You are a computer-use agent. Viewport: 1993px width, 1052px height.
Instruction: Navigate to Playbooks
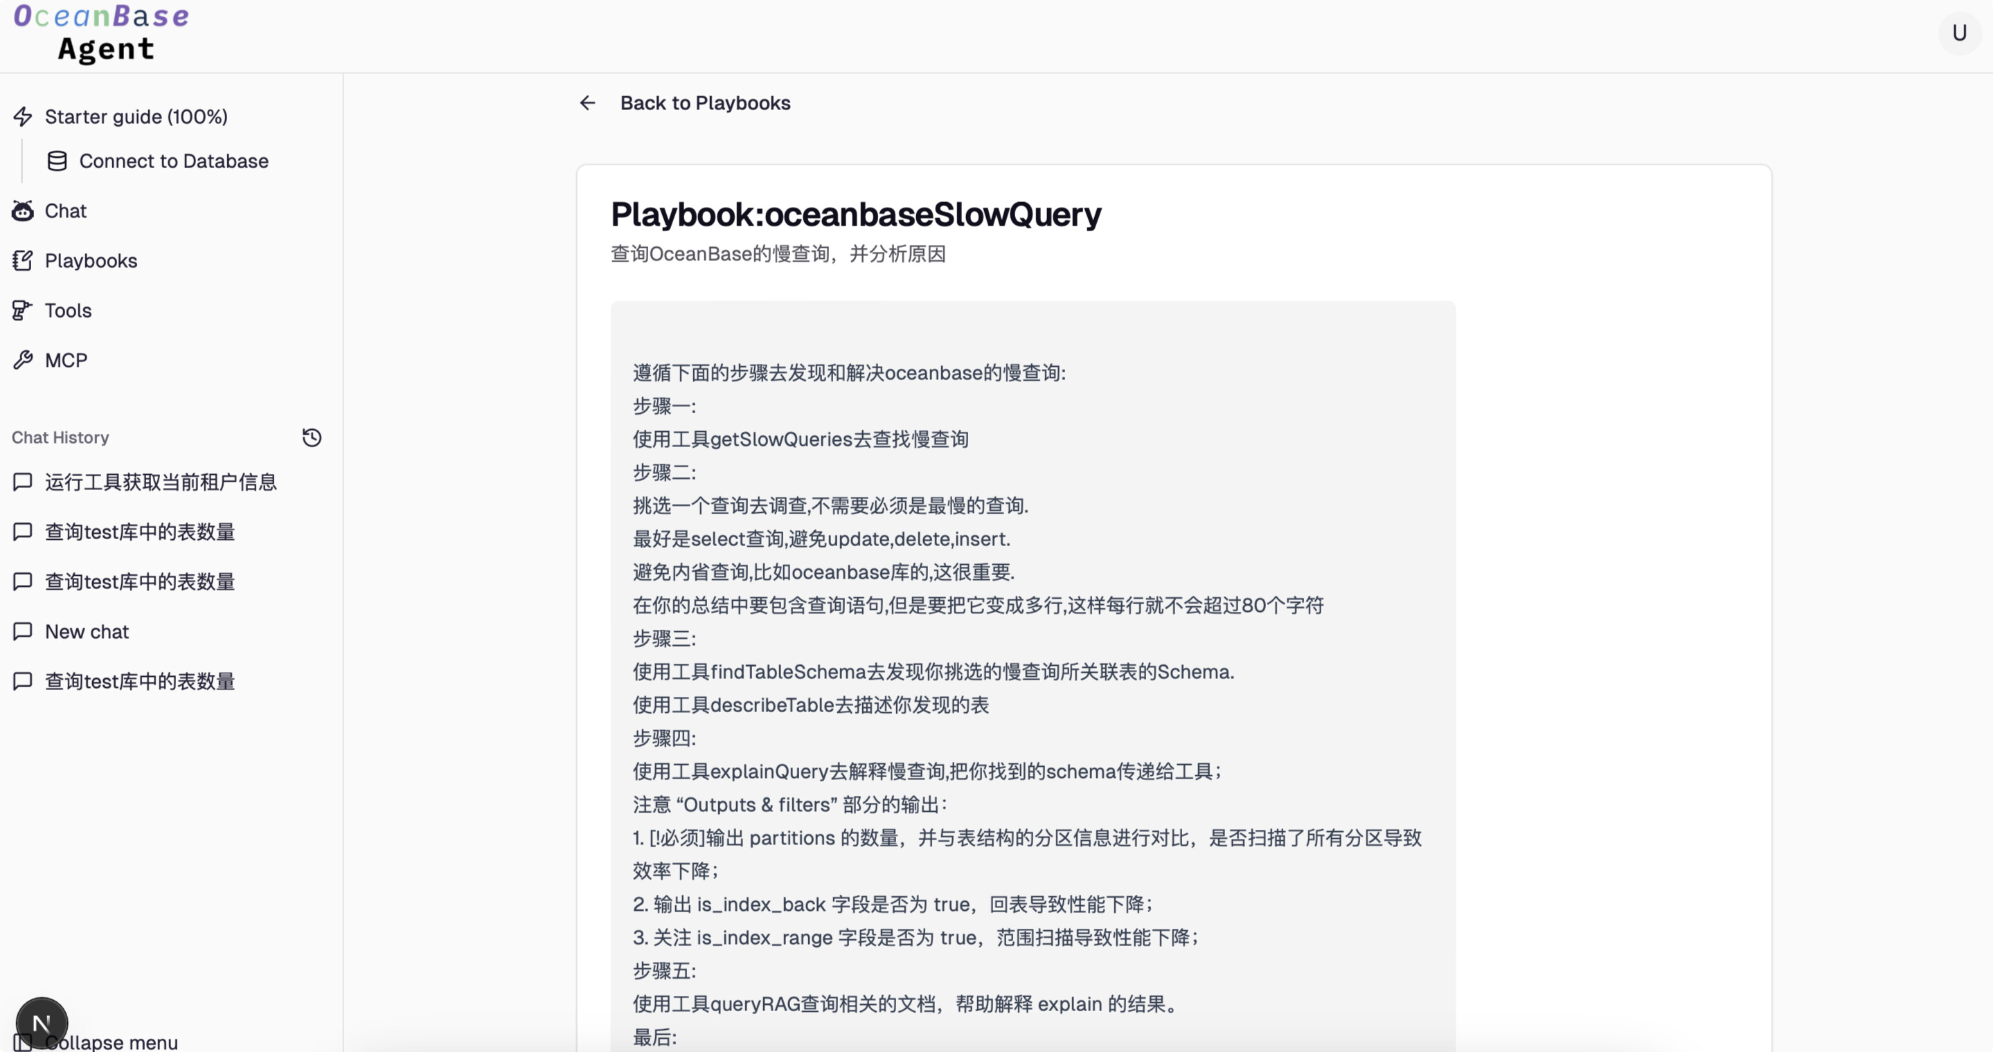91,260
